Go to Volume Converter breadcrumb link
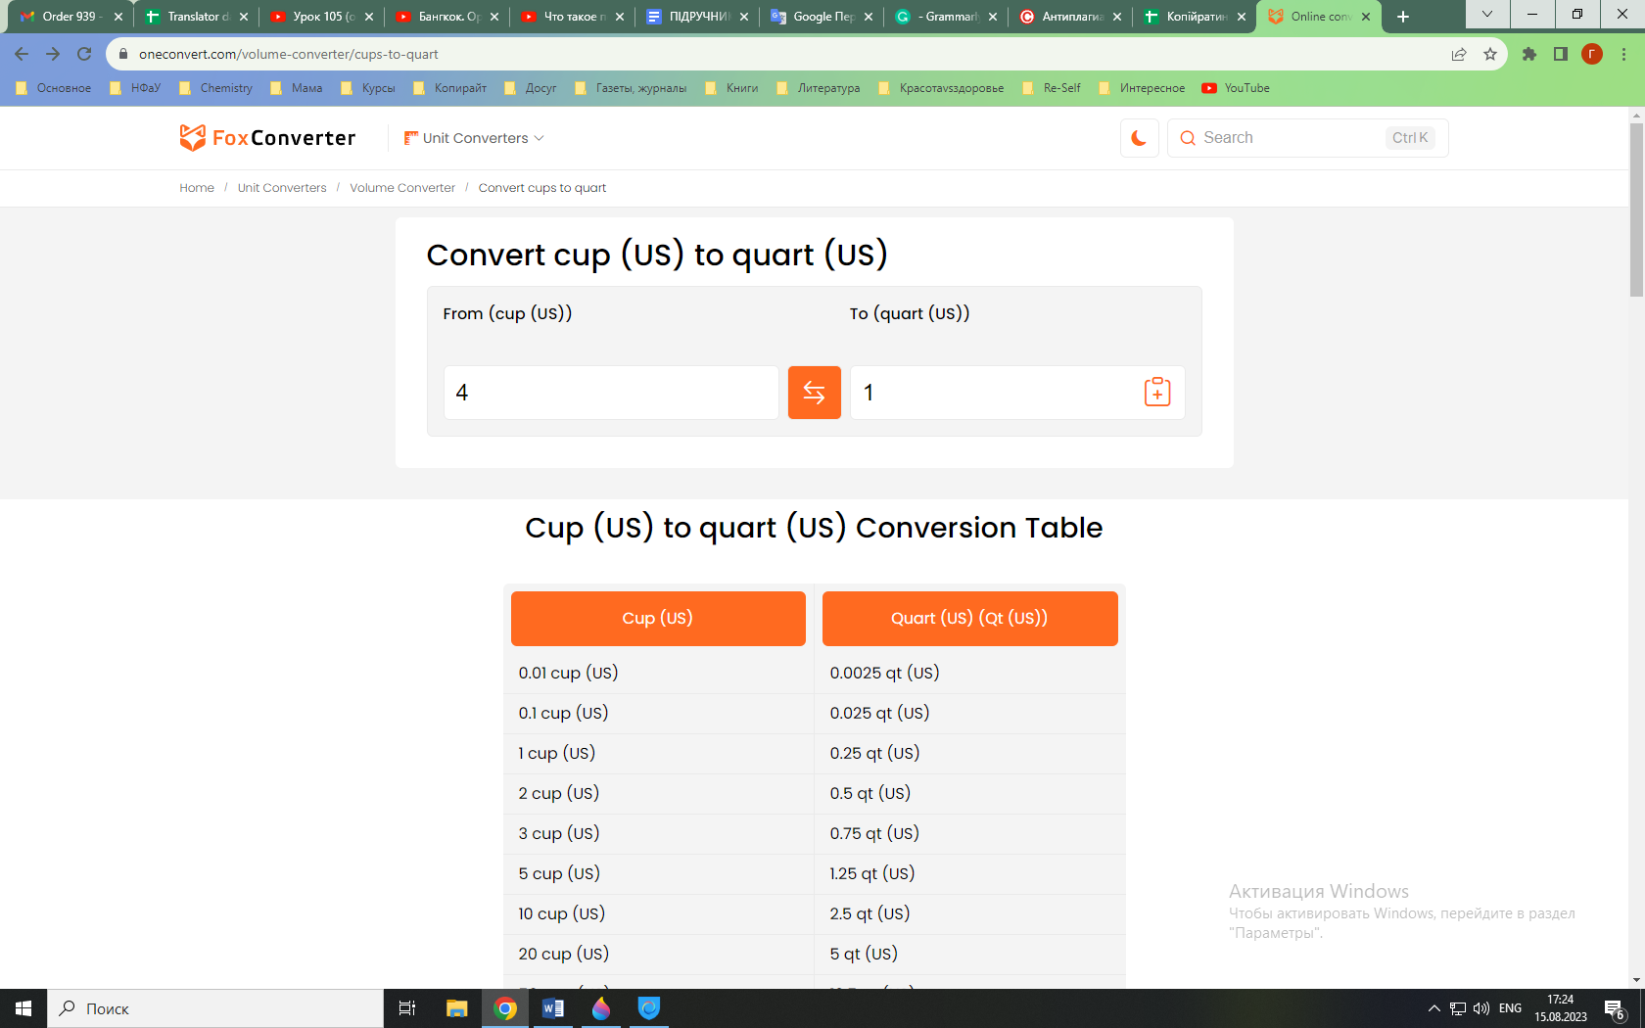1645x1028 pixels. click(401, 188)
